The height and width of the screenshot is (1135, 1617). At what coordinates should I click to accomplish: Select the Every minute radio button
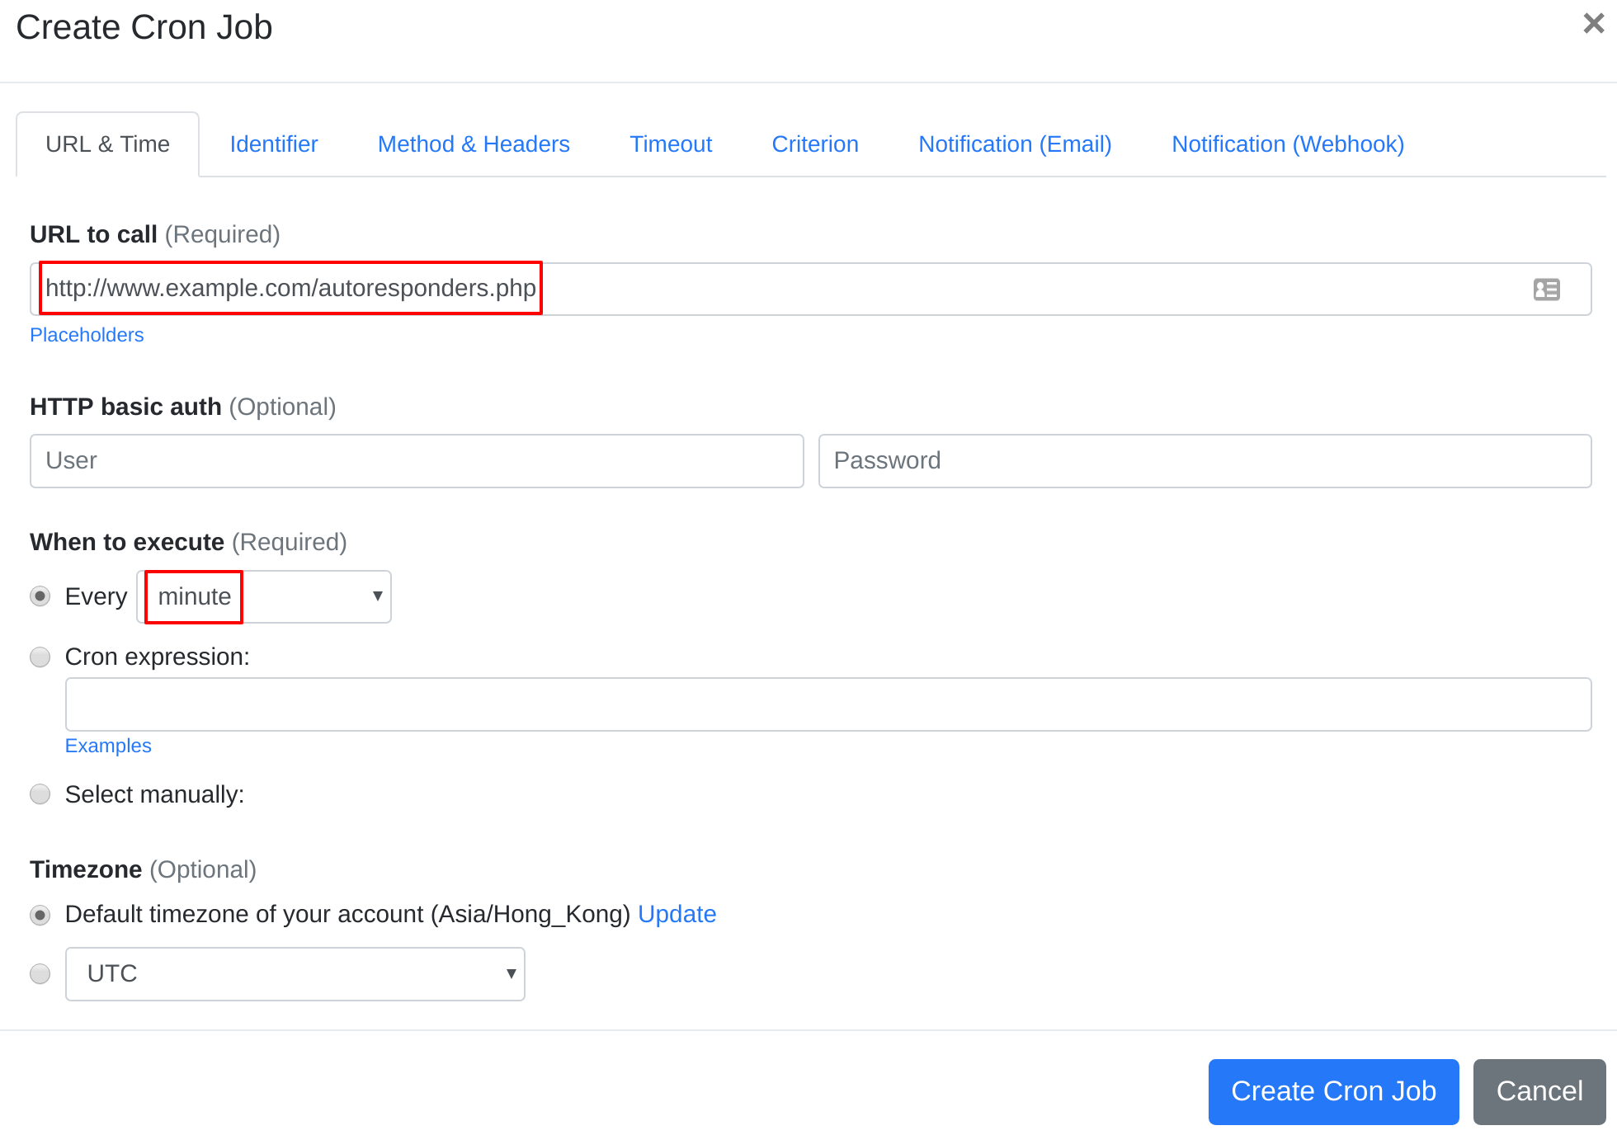click(x=40, y=597)
